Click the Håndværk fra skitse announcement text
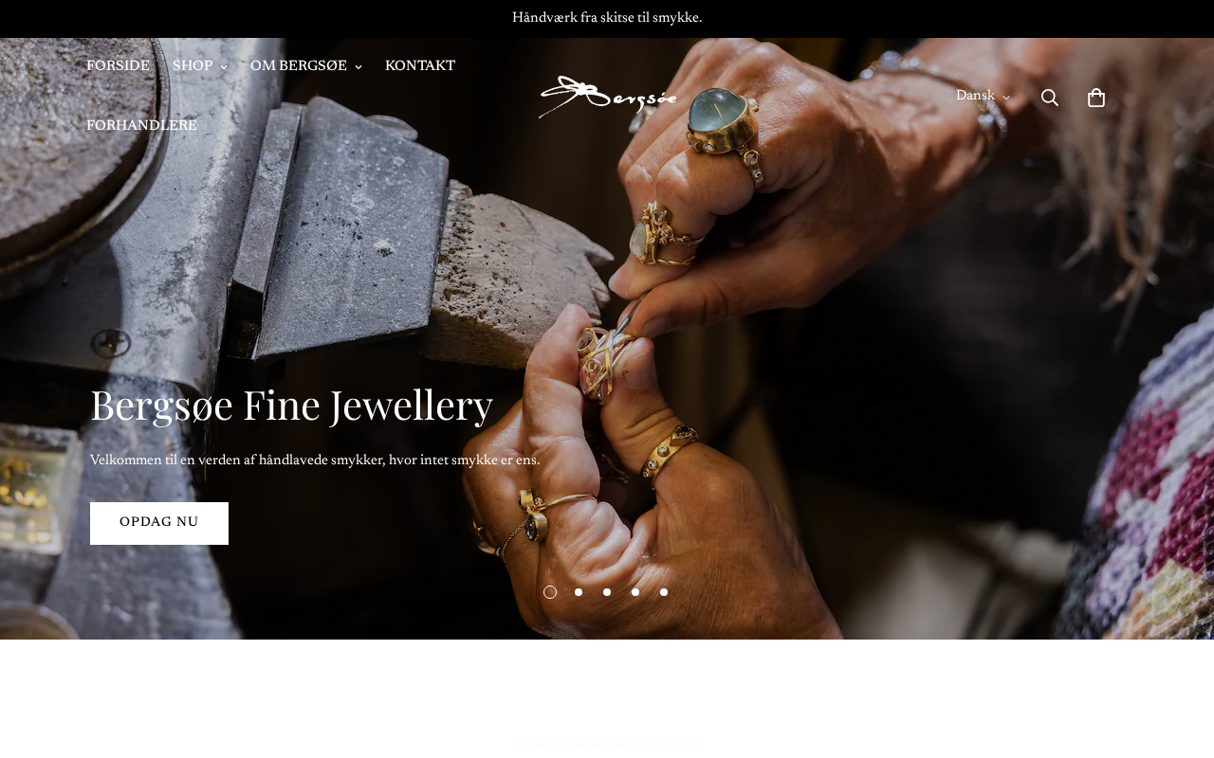The width and height of the screenshot is (1214, 758). [607, 18]
